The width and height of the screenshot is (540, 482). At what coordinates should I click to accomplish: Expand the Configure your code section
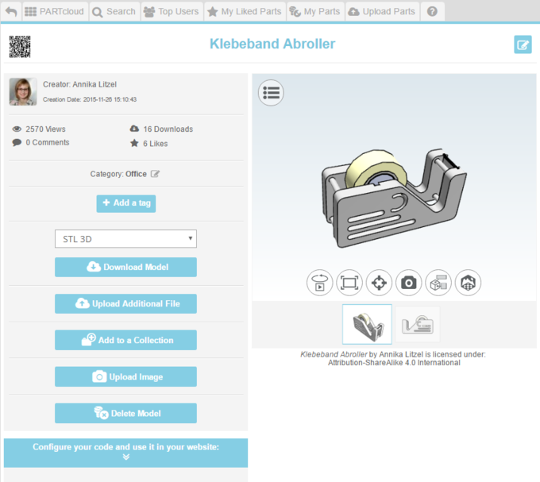[x=125, y=452]
